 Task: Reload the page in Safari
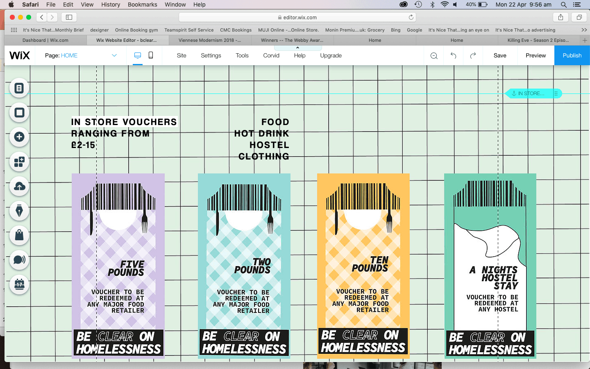[411, 17]
